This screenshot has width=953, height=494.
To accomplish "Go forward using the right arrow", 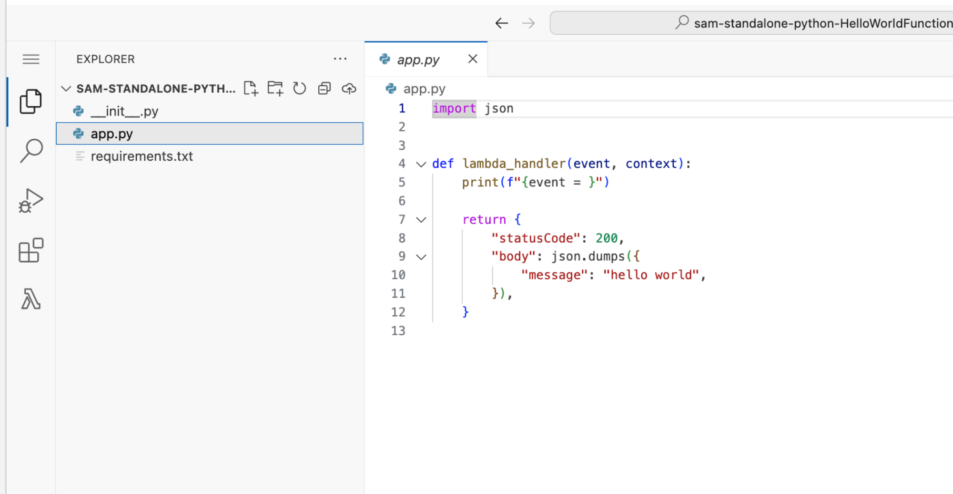I will point(528,23).
